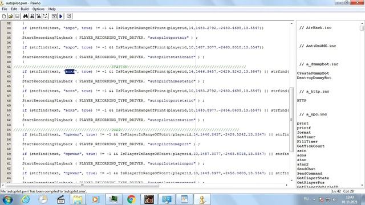
Task: Open Find with the binoculars icon
Action: [25, 17]
